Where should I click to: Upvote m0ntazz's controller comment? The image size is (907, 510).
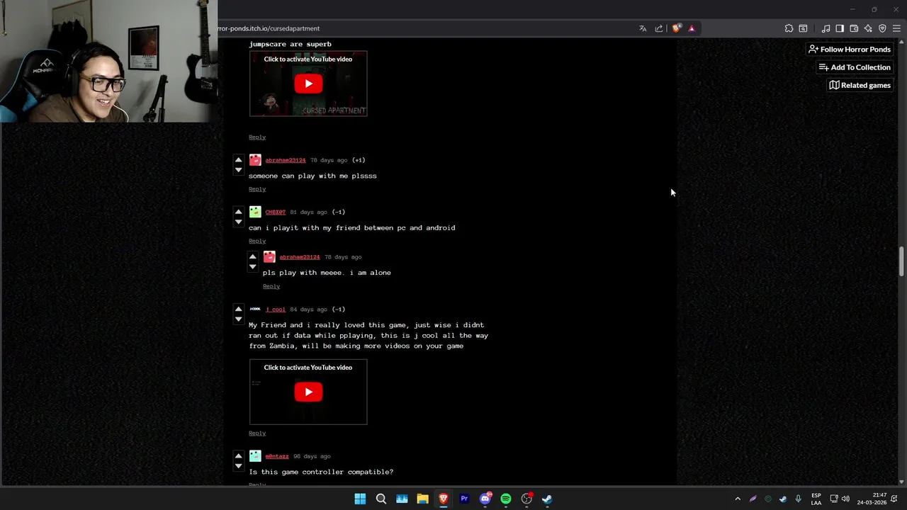click(x=238, y=455)
